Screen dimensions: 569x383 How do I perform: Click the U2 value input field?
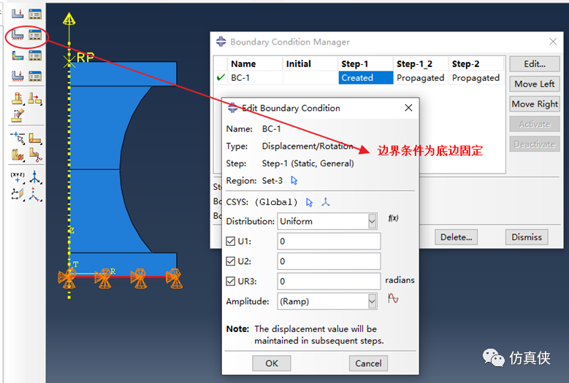pyautogui.click(x=329, y=261)
